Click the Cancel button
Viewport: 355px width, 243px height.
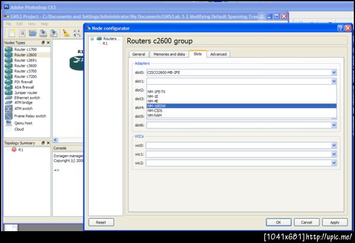point(306,222)
